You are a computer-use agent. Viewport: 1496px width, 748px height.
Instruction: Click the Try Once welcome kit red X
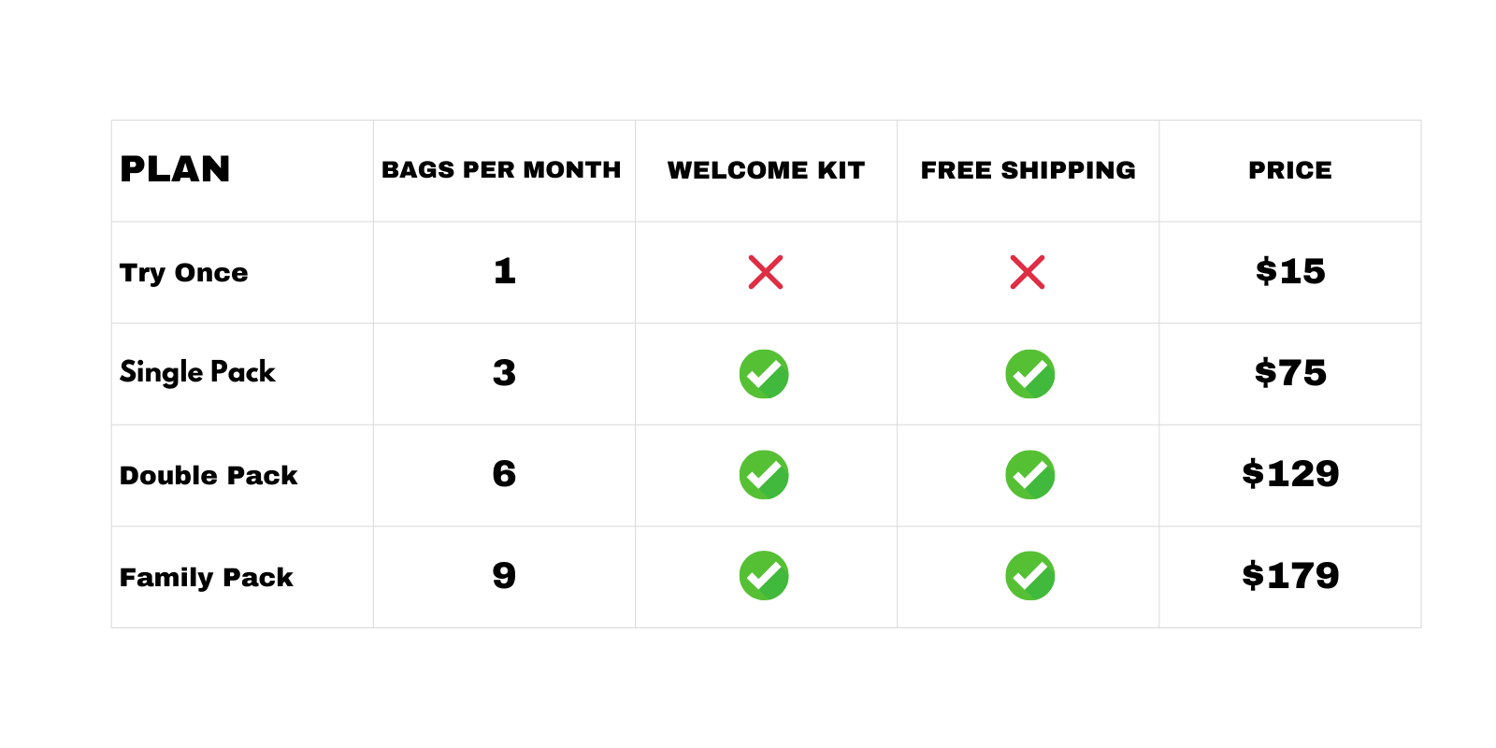coord(765,272)
